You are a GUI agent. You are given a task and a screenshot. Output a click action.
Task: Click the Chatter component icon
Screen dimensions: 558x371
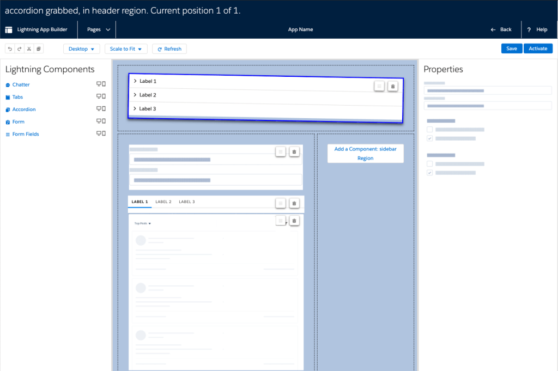[x=8, y=85]
